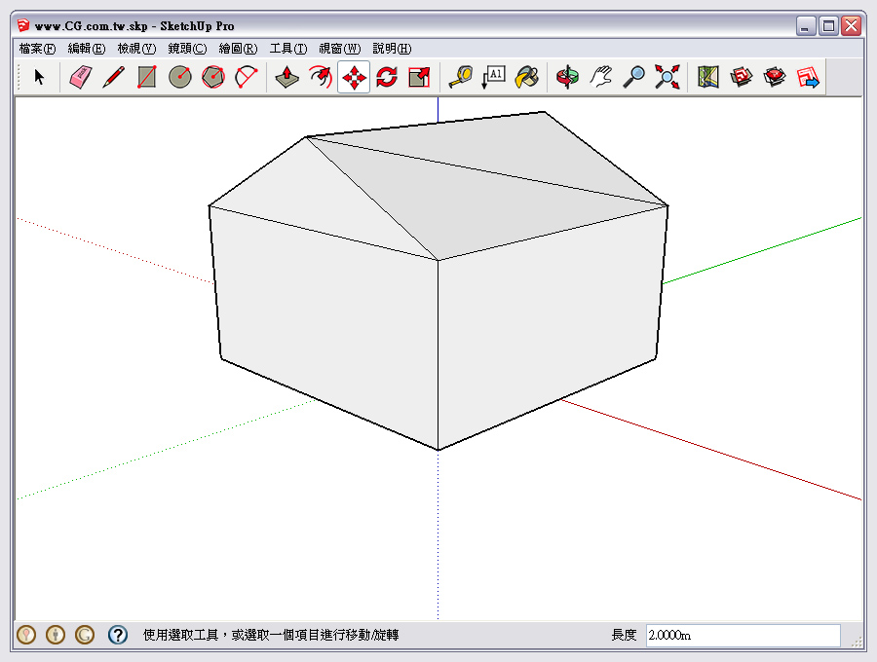This screenshot has height=662, width=877.
Task: Click the Zoom Extents tool
Action: (667, 77)
